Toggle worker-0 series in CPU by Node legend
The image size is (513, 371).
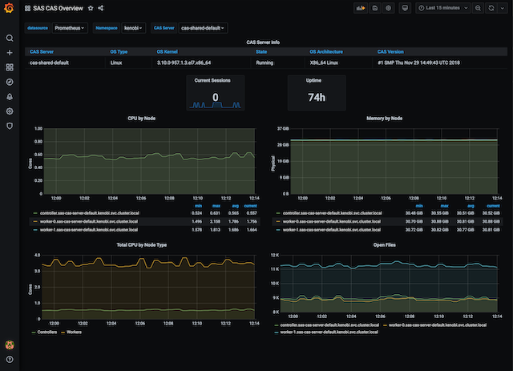[x=89, y=221]
